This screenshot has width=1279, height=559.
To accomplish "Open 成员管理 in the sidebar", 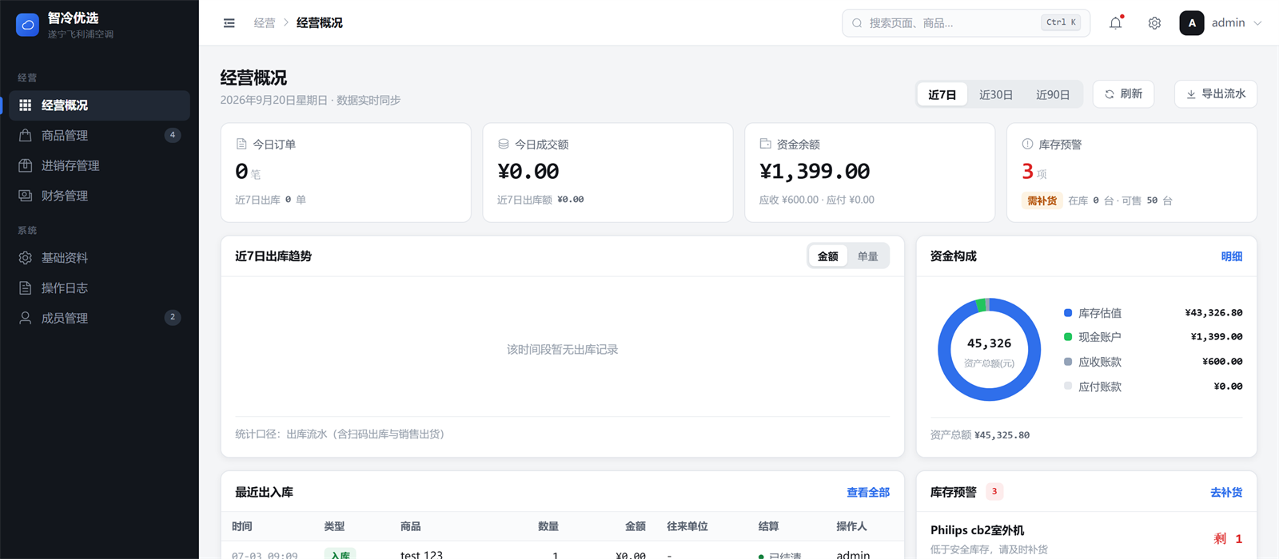I will click(x=100, y=318).
